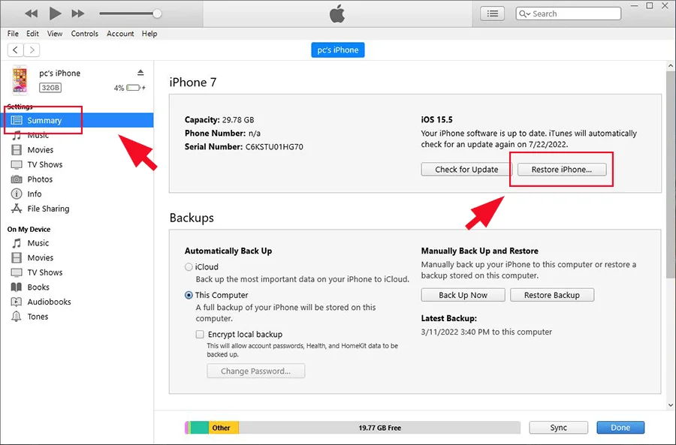Click the pc's iPhone device tab button
The image size is (676, 445).
(x=338, y=50)
